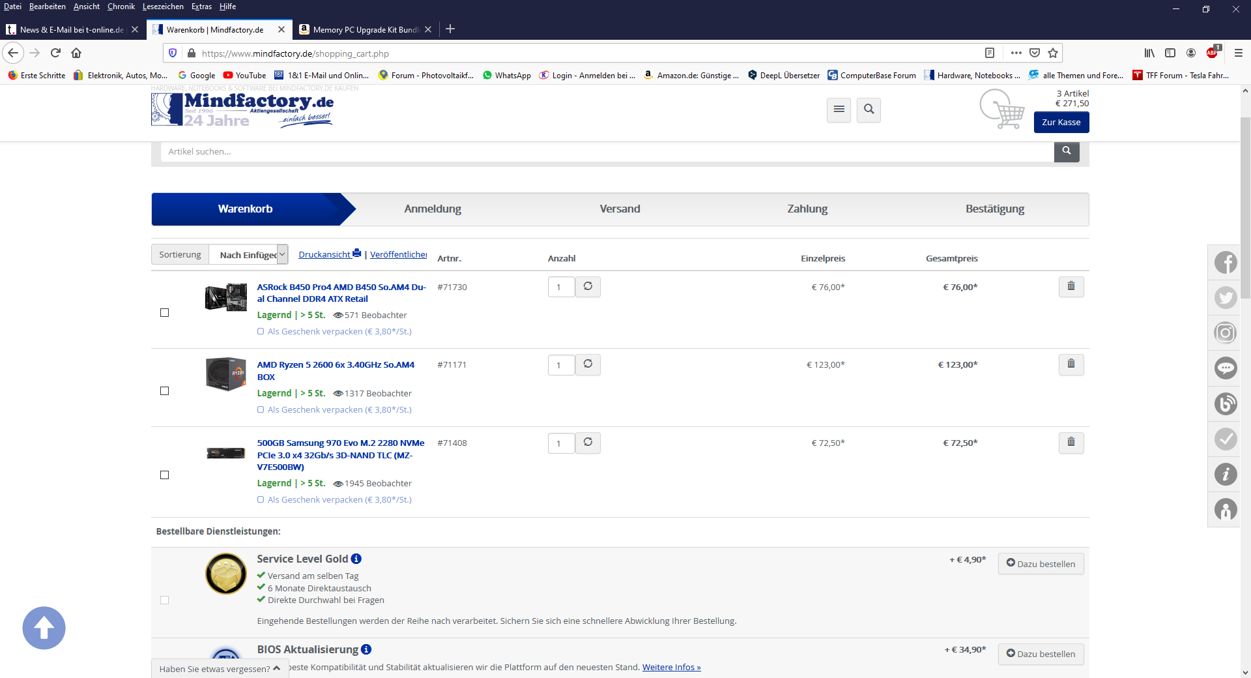
Task: Click the Anmeldung checkout step
Action: click(433, 209)
